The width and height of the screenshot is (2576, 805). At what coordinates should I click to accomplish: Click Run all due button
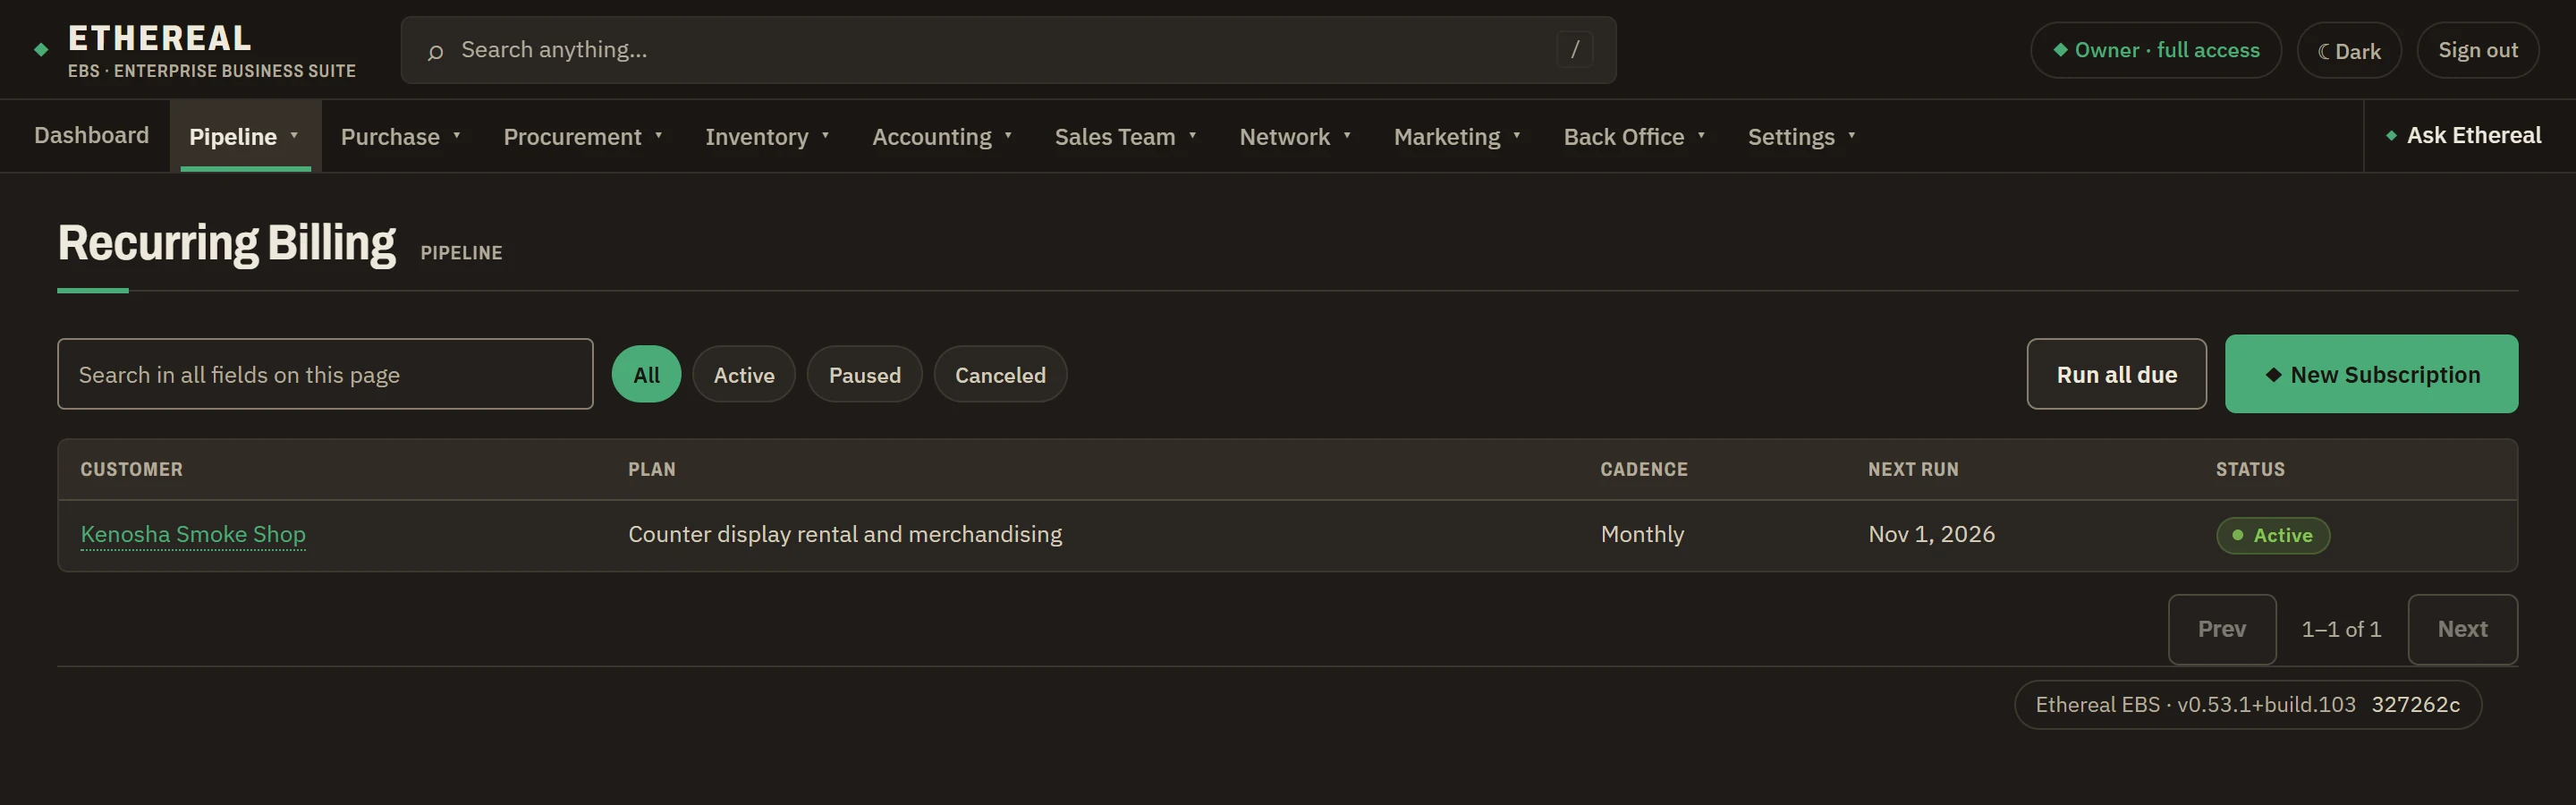coord(2116,374)
